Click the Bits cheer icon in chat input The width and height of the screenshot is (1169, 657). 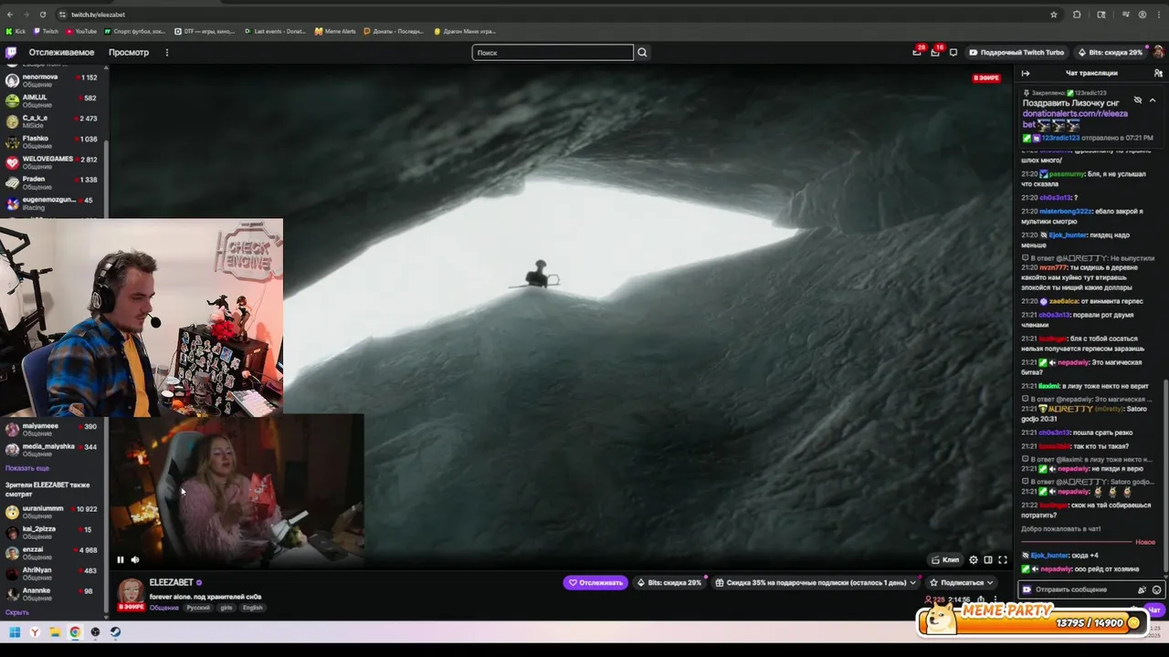tap(1142, 589)
